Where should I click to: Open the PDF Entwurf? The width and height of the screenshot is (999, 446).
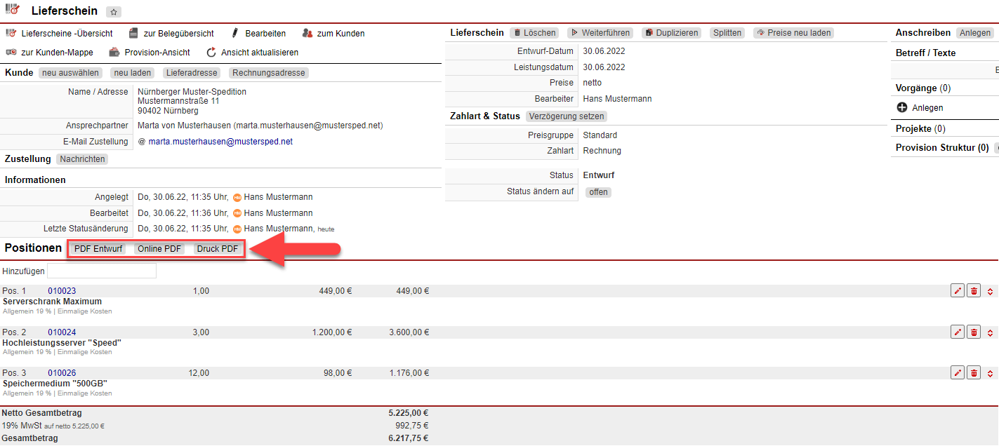[98, 249]
